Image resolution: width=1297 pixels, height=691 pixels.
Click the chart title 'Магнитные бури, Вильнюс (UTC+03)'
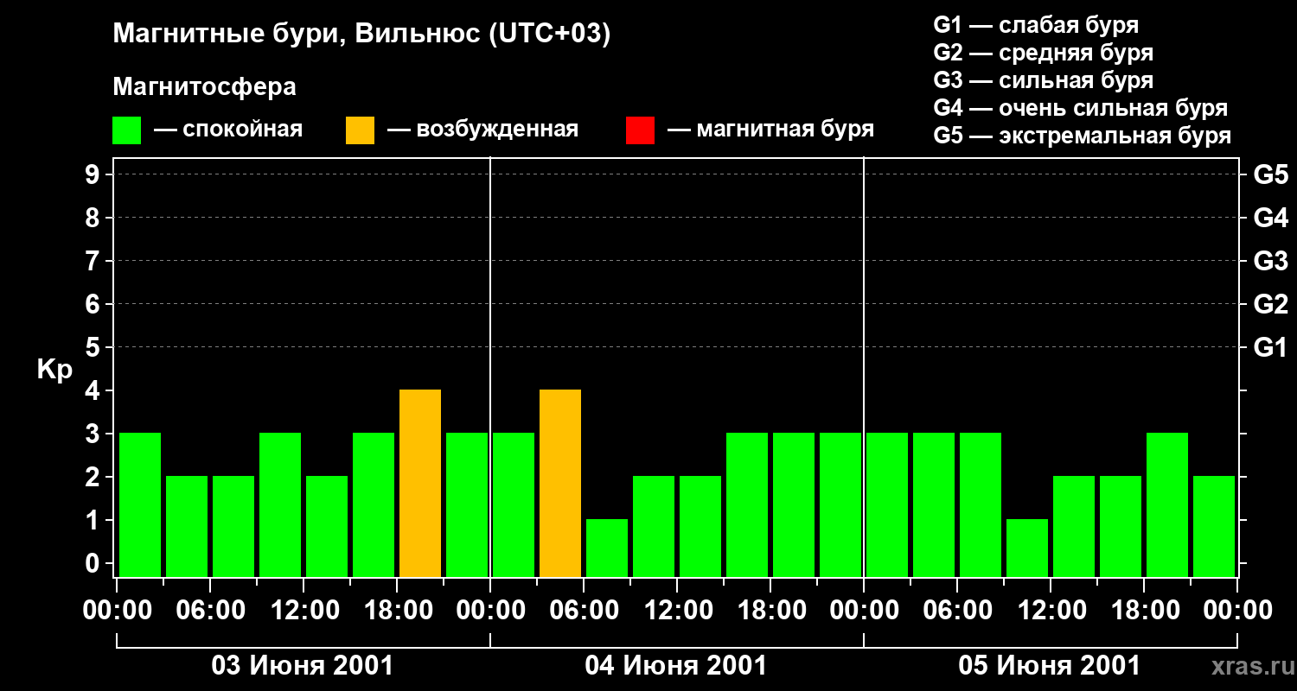pos(361,35)
